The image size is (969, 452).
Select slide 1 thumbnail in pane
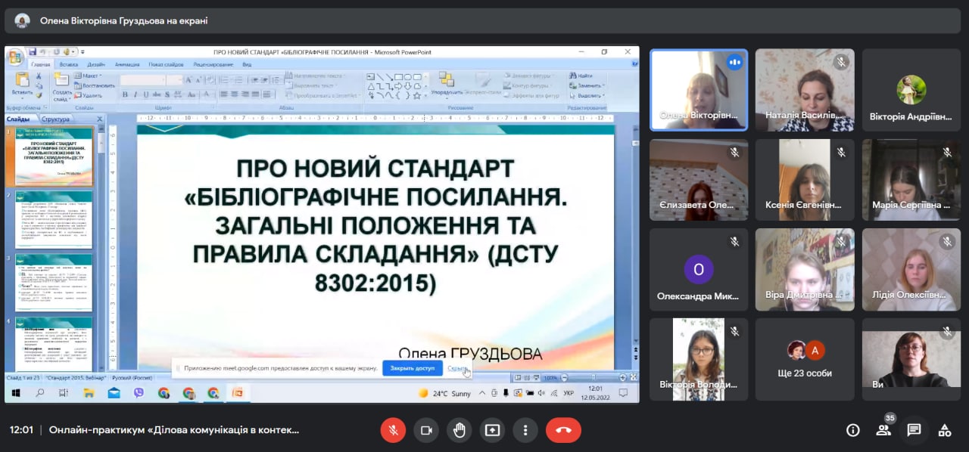tap(52, 156)
